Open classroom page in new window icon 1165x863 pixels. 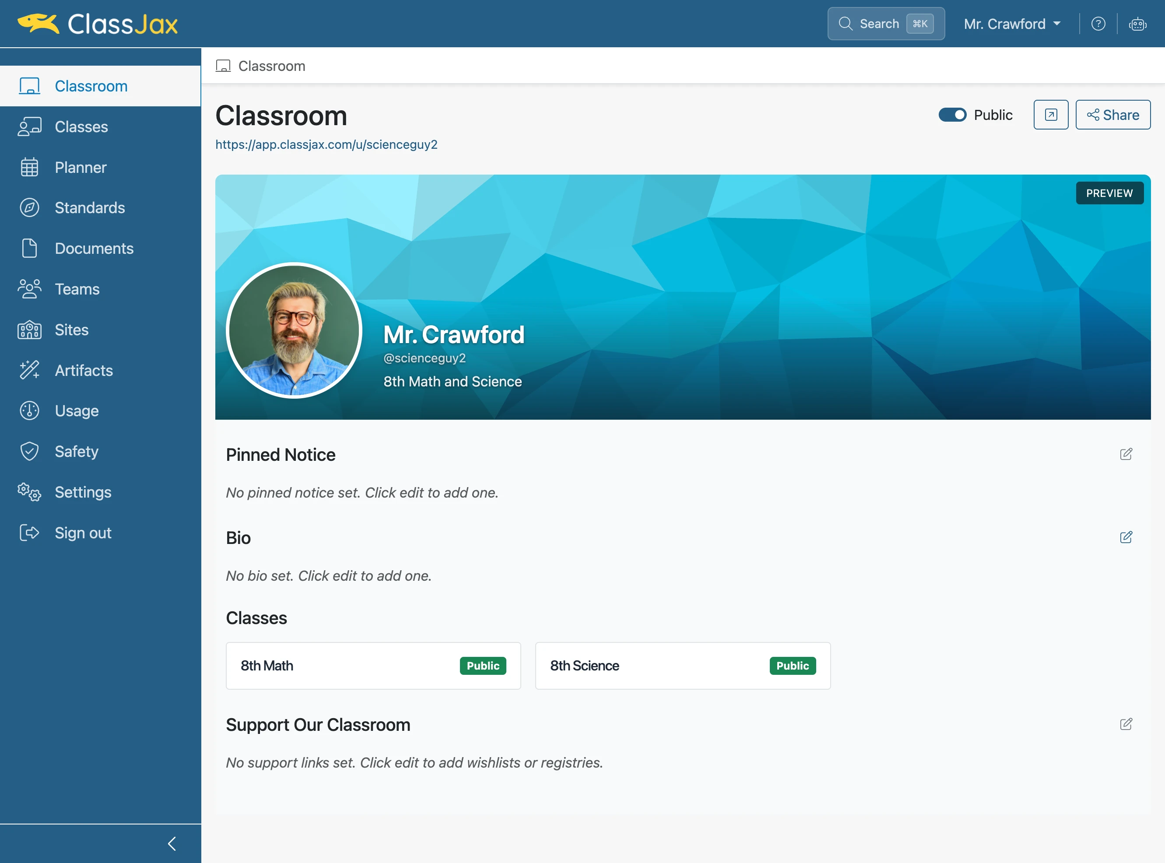[1051, 114]
